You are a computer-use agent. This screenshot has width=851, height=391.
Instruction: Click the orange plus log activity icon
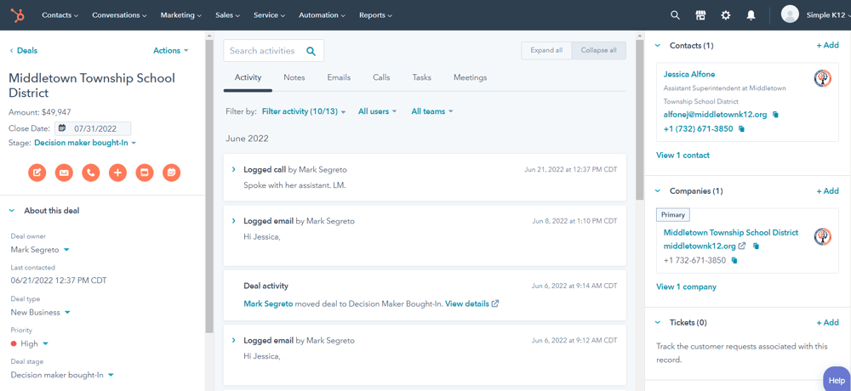tap(117, 173)
